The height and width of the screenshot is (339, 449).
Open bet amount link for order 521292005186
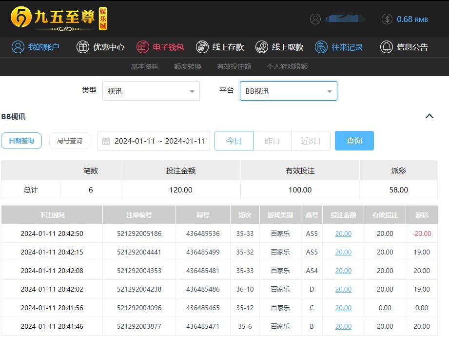point(343,233)
